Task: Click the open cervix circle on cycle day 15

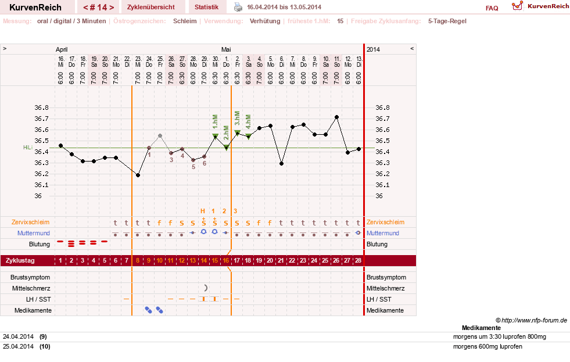Action: (215, 231)
